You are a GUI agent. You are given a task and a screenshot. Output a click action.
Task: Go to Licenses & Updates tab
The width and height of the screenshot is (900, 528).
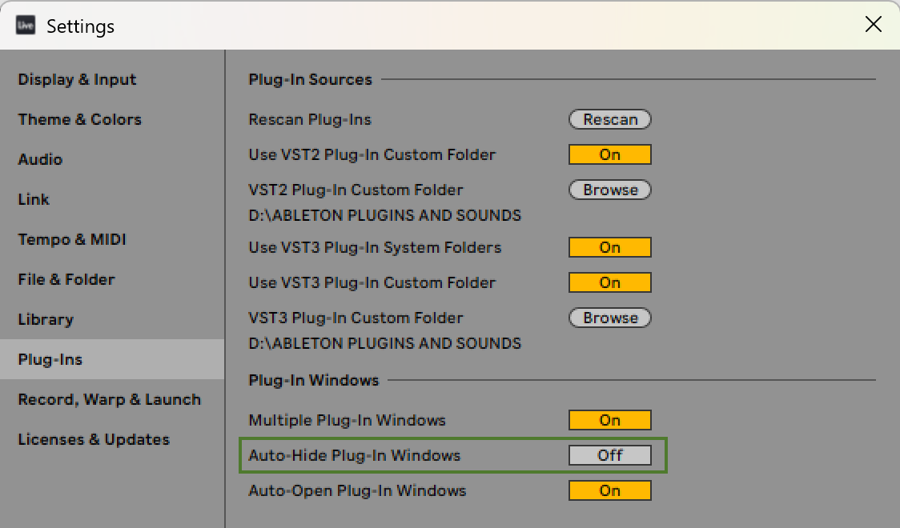94,440
